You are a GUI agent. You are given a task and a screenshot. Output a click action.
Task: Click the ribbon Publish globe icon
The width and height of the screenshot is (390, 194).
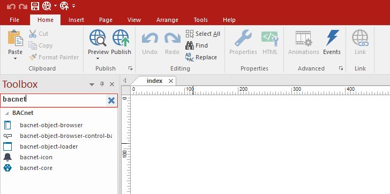click(121, 38)
